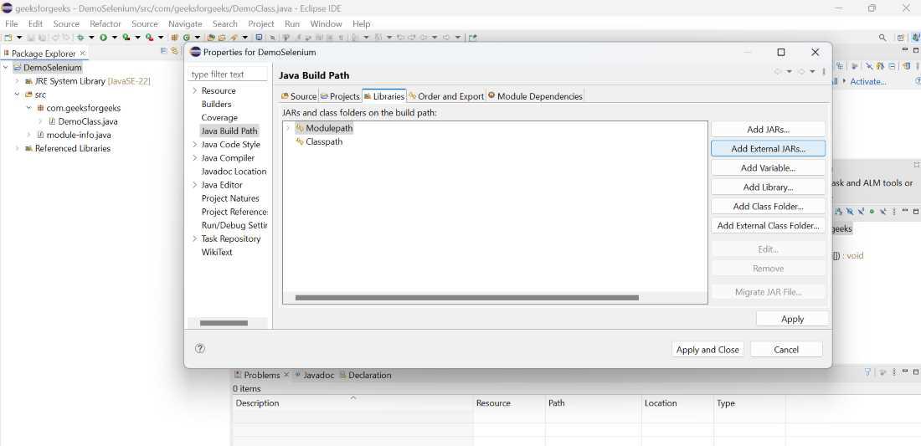921x446 pixels.
Task: Click the Run External Tools toolbar icon
Action: point(149,38)
